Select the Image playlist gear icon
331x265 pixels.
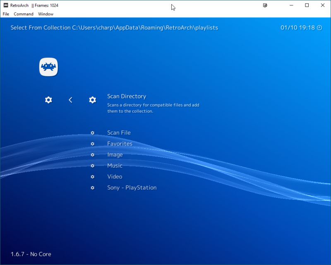pyautogui.click(x=92, y=155)
